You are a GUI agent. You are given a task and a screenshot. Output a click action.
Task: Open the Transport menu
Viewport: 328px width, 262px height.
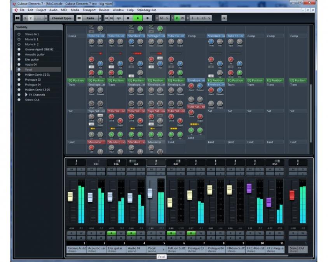pos(89,10)
